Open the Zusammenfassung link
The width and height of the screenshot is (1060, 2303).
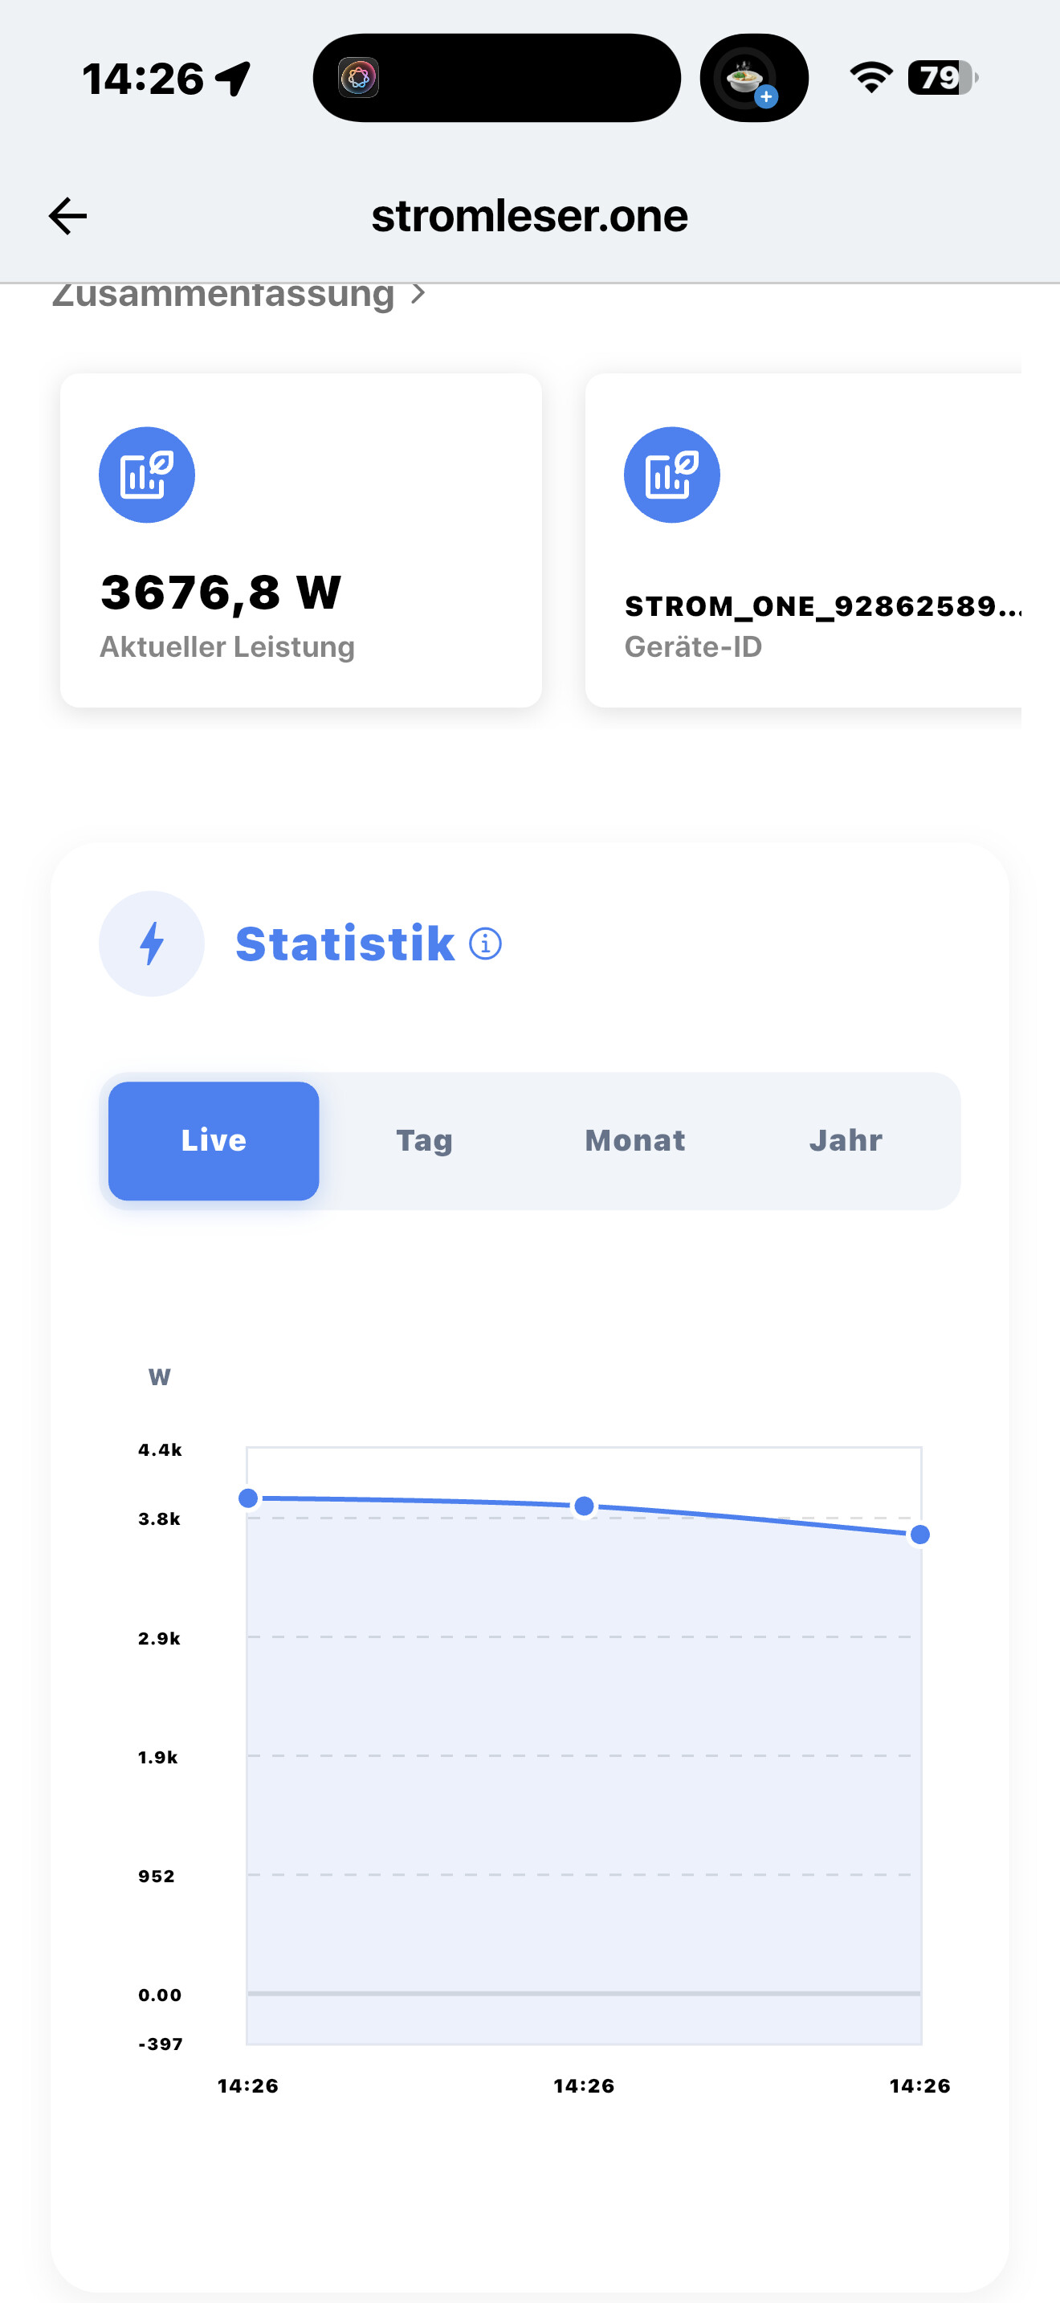click(222, 295)
